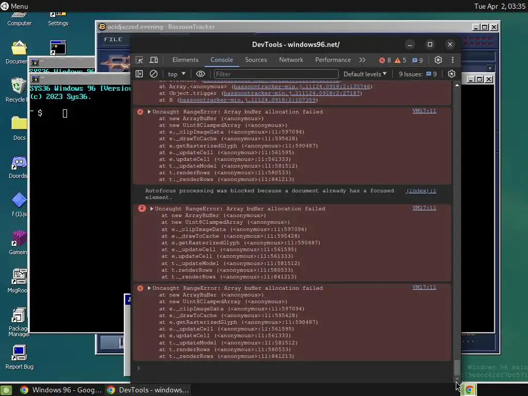Screen dimensions: 528x396
Task: Click the green start icon on the bottom taskbar
Action: tap(6, 390)
